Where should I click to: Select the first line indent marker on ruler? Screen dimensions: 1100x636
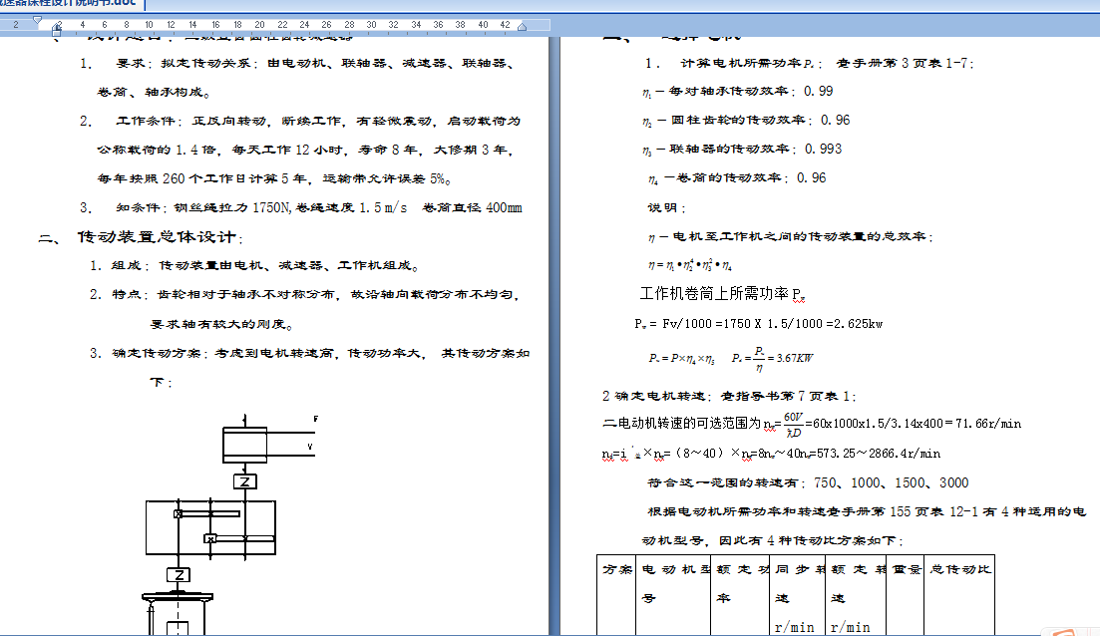[x=37, y=20]
